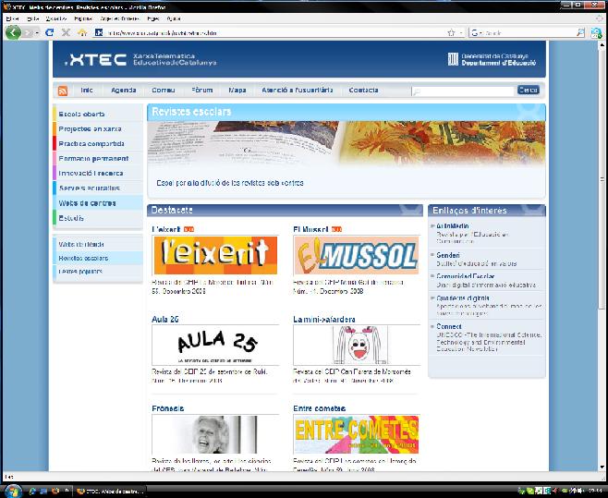Viewport: 608px width, 498px height.
Task: Go to the browser Home icon
Action: click(x=82, y=32)
